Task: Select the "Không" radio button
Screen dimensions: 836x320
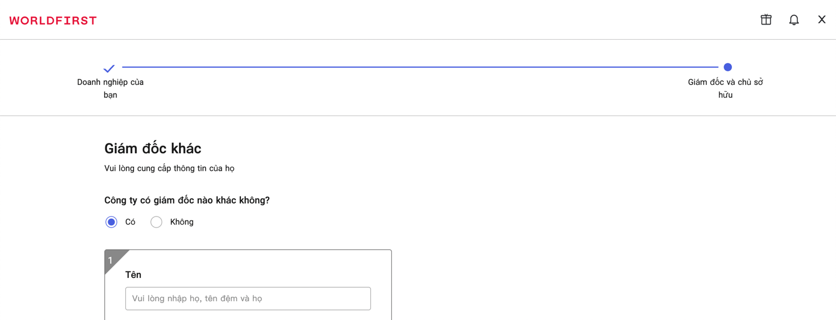Action: 156,222
